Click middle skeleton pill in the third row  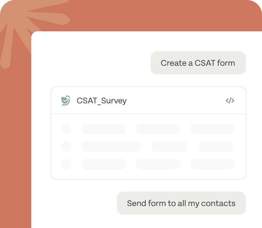[x=158, y=164]
